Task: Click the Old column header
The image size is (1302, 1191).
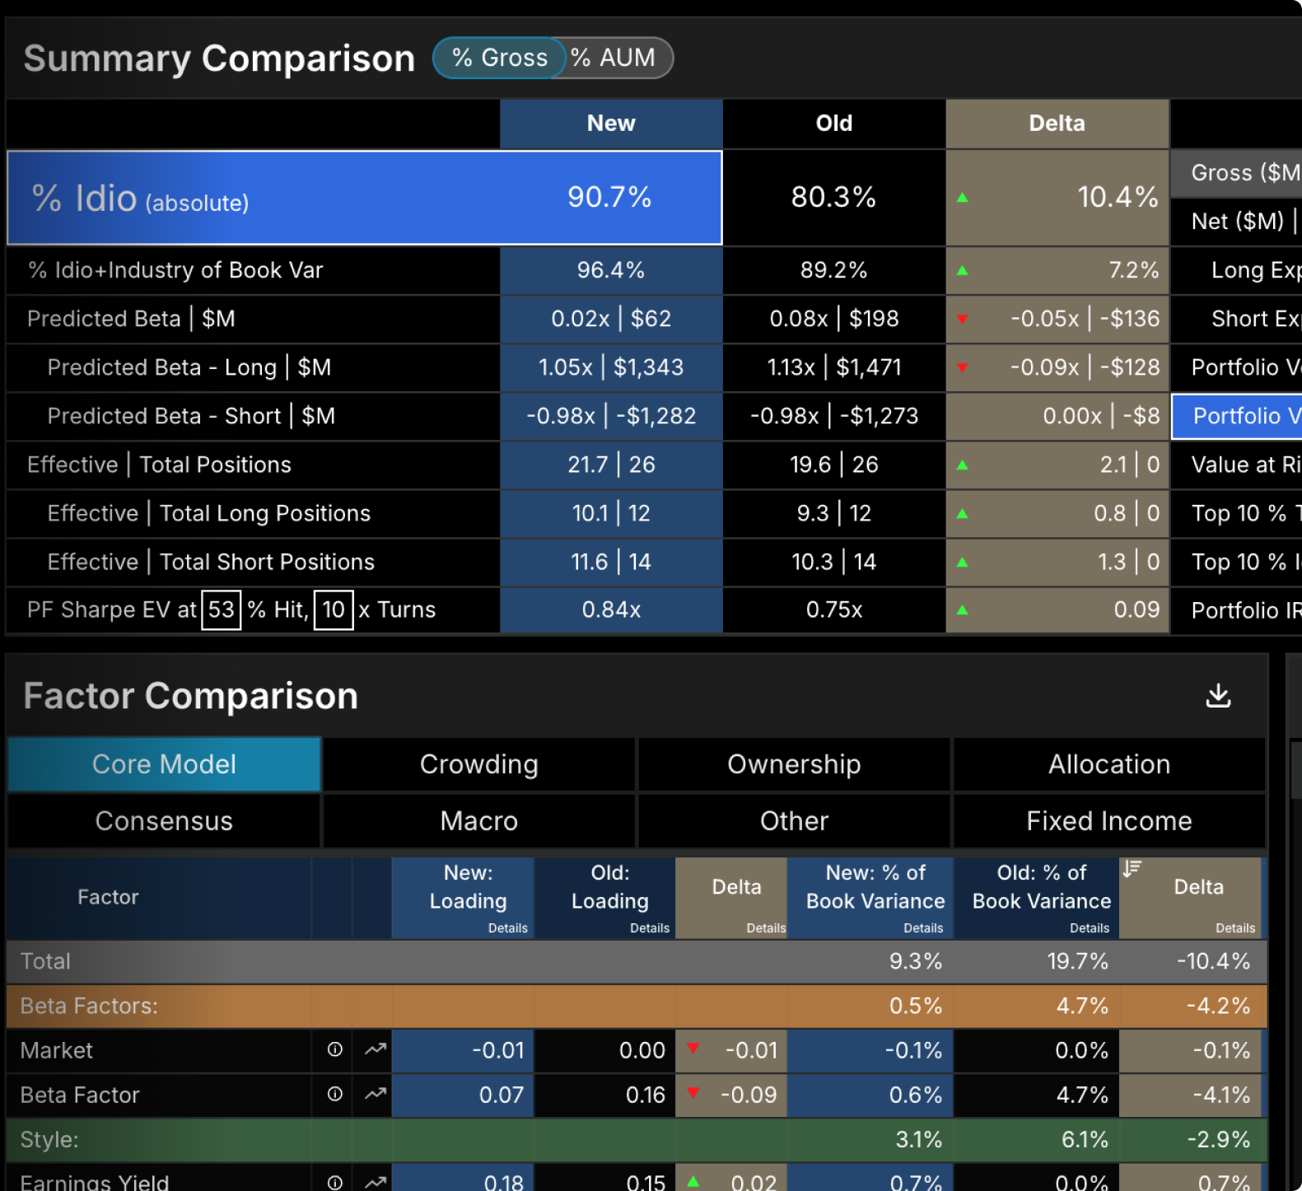Action: pos(834,124)
